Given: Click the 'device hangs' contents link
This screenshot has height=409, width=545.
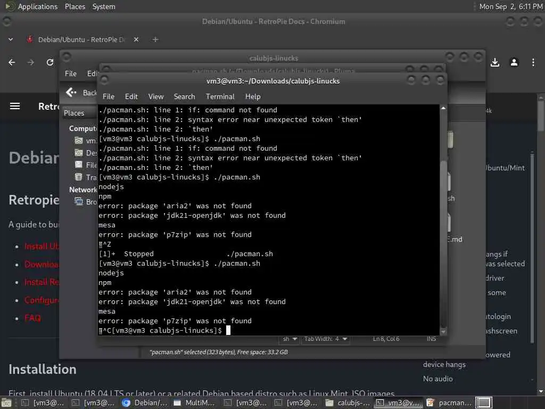Looking at the screenshot, I should 444,364.
